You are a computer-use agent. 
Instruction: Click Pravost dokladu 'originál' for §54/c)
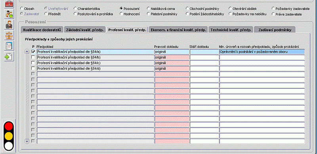[172, 63]
